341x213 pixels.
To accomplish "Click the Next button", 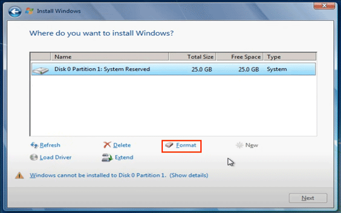I will 308,198.
